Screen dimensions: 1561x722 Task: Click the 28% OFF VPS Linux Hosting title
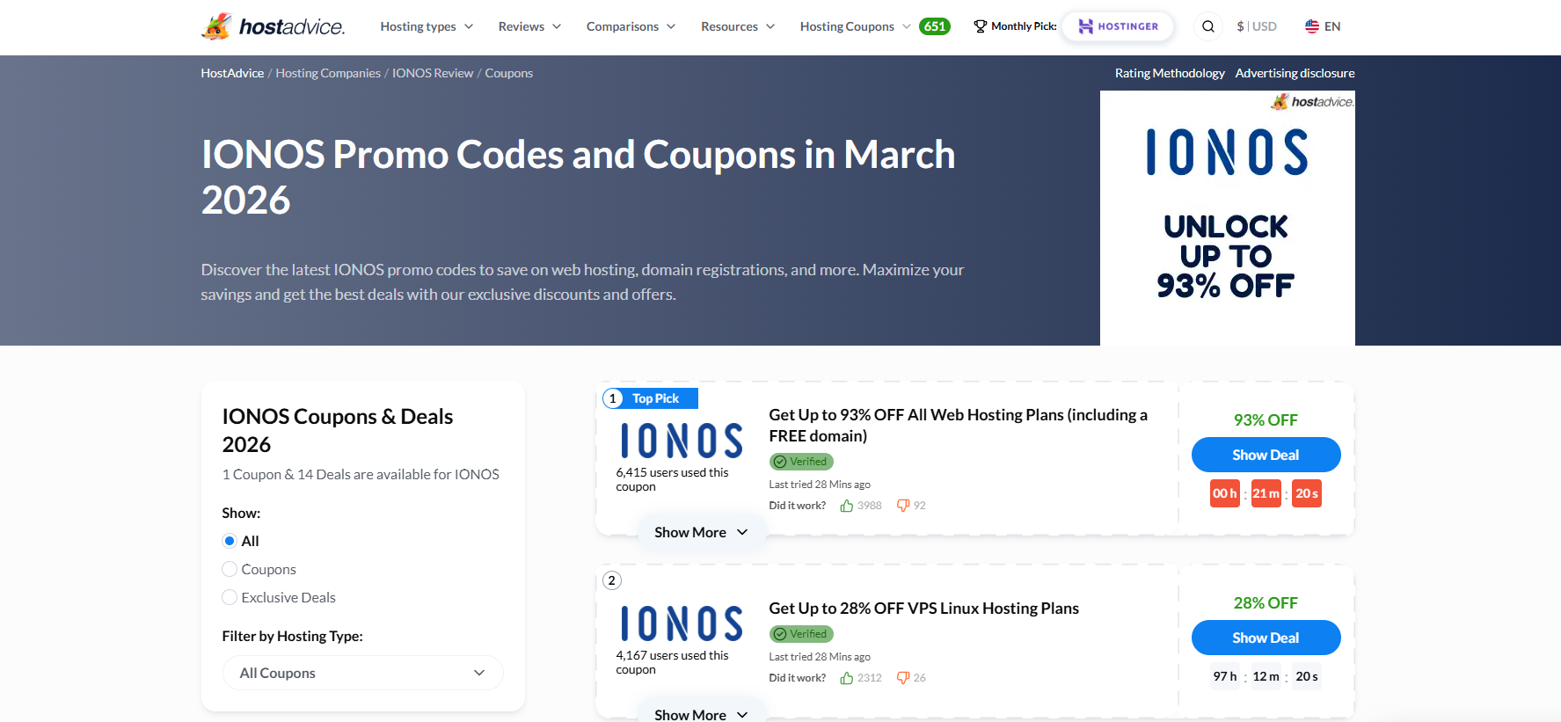(923, 609)
